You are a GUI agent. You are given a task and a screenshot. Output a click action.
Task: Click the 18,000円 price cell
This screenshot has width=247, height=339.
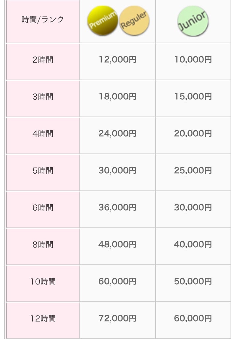117,96
